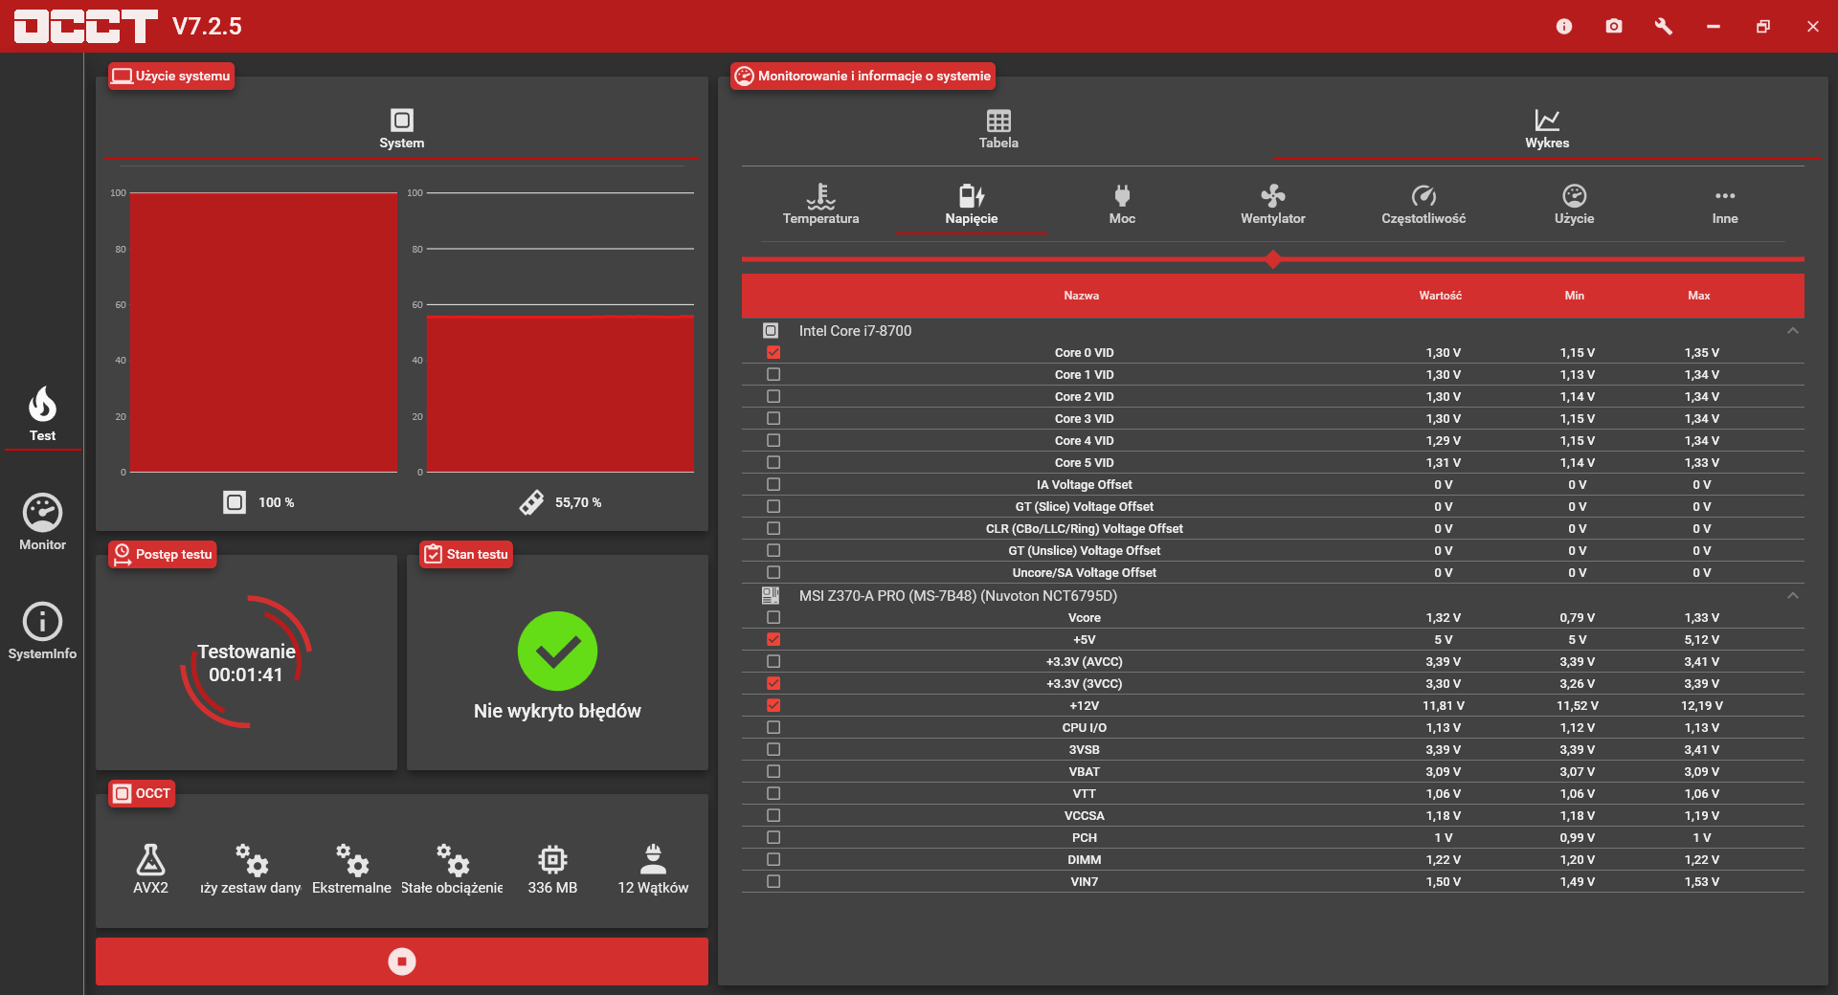Select the System tab in usage panel
Viewport: 1838px width, 995px height.
[x=402, y=129]
